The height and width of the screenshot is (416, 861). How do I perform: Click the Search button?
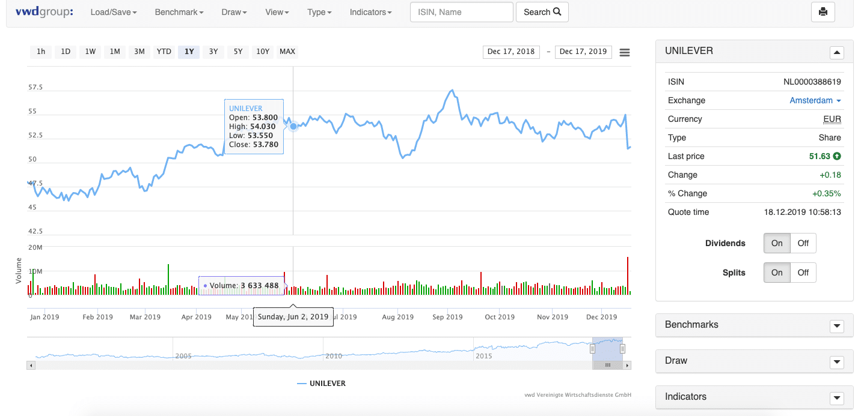pos(542,12)
